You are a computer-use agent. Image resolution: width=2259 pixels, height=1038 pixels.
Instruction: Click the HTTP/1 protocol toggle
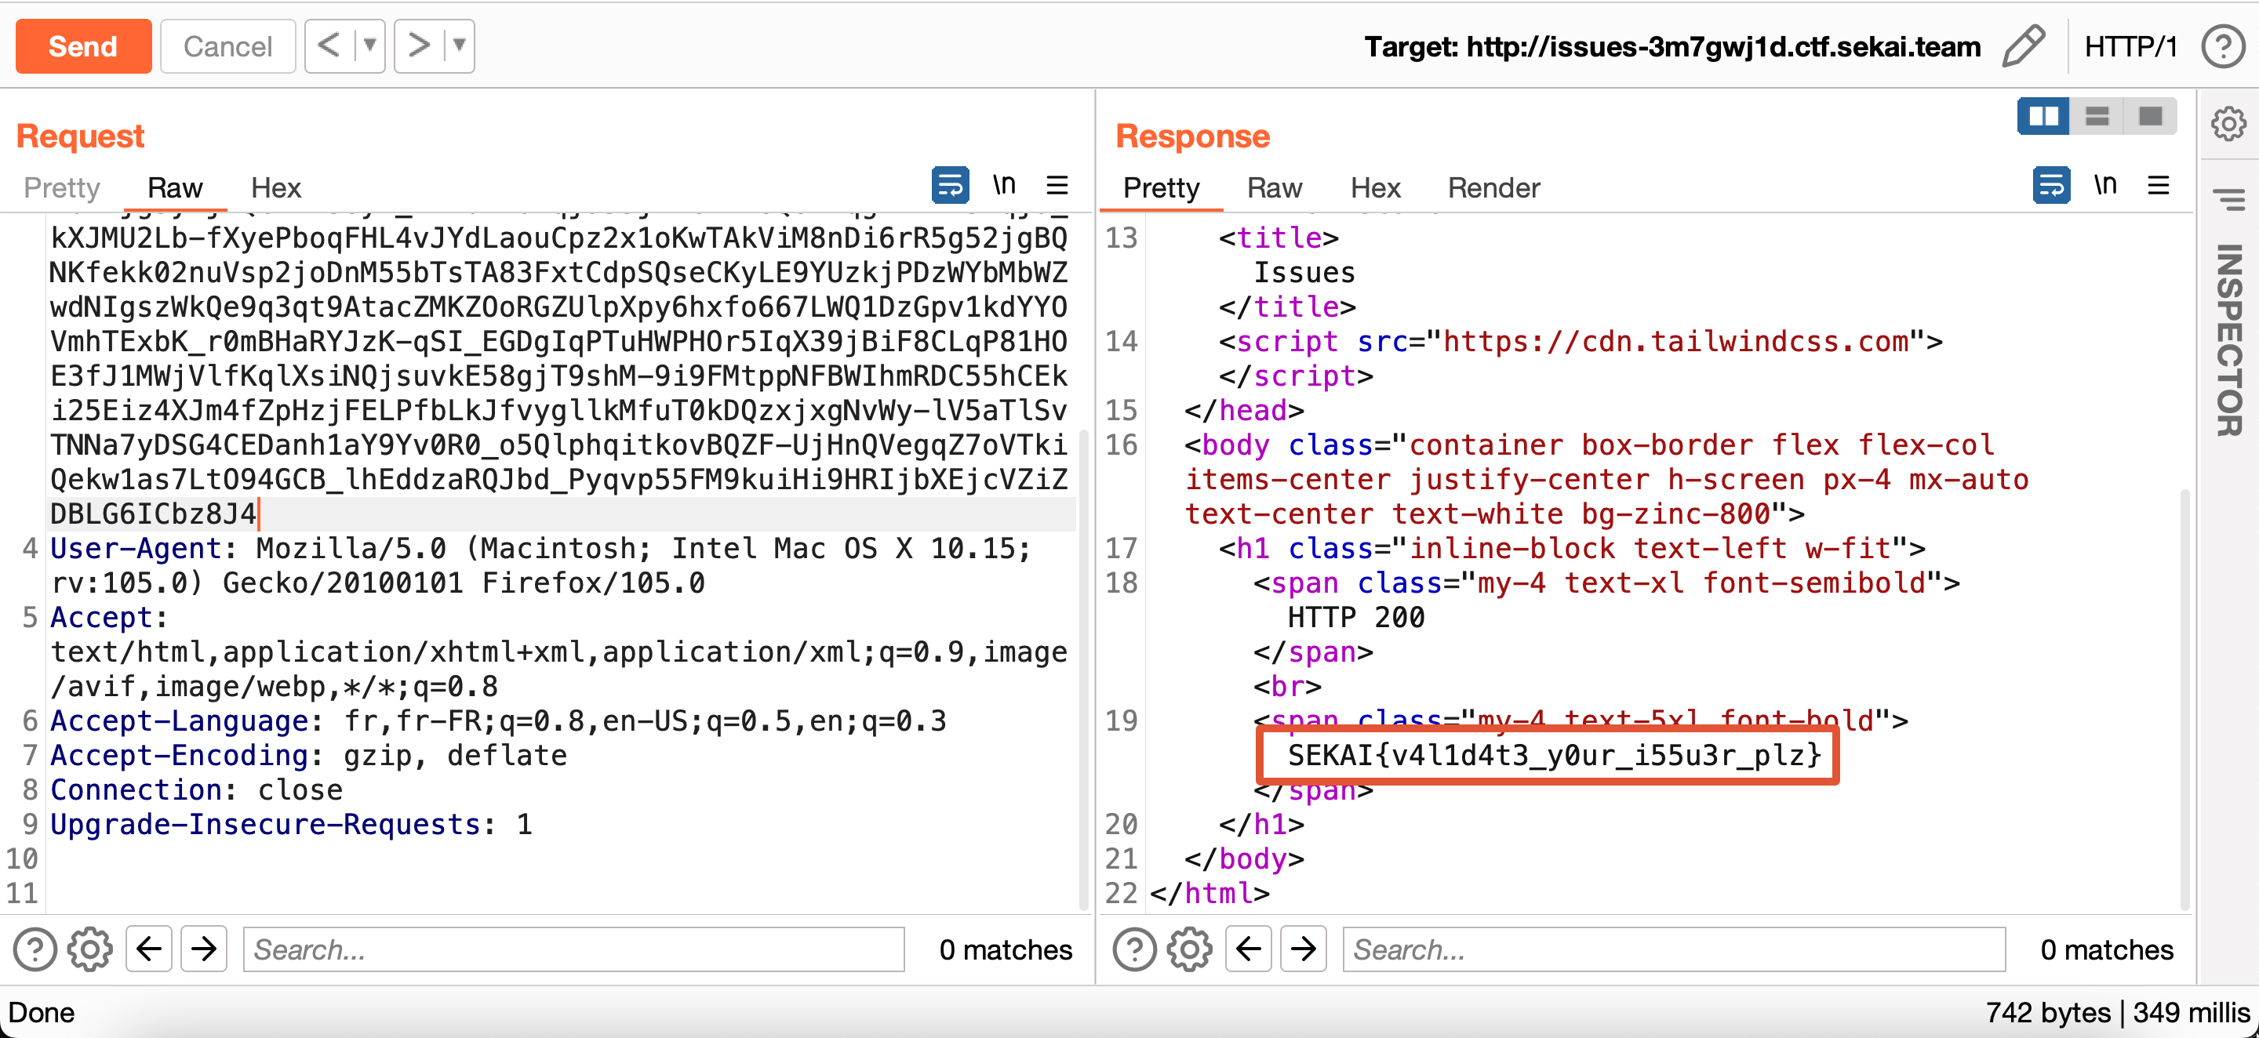pos(2130,46)
